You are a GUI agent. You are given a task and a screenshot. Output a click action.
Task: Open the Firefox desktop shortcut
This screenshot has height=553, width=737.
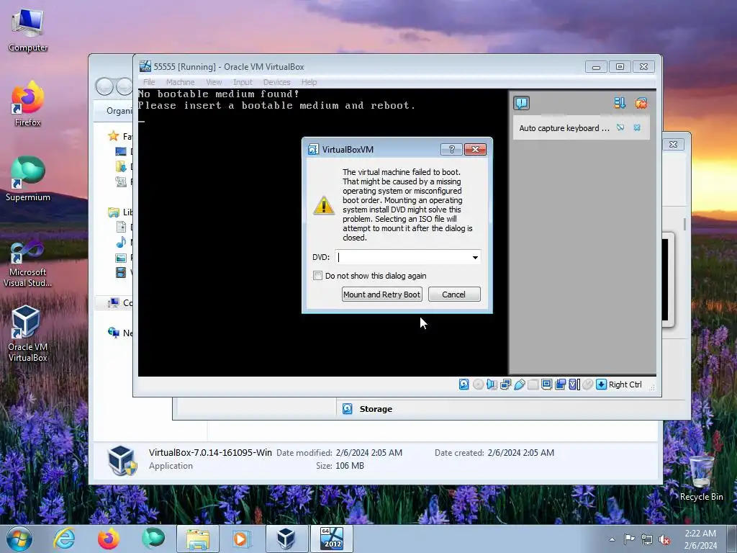click(x=28, y=104)
